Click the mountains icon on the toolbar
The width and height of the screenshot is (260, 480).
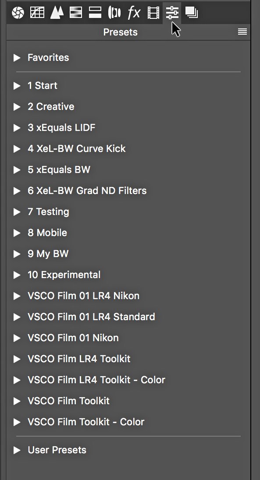(56, 12)
